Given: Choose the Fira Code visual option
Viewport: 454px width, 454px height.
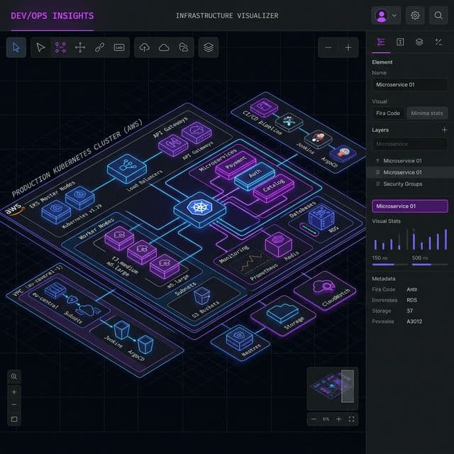Looking at the screenshot, I should pyautogui.click(x=388, y=113).
